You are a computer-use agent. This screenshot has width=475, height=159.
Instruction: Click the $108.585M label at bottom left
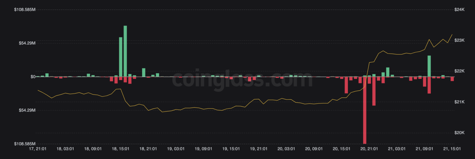25,144
